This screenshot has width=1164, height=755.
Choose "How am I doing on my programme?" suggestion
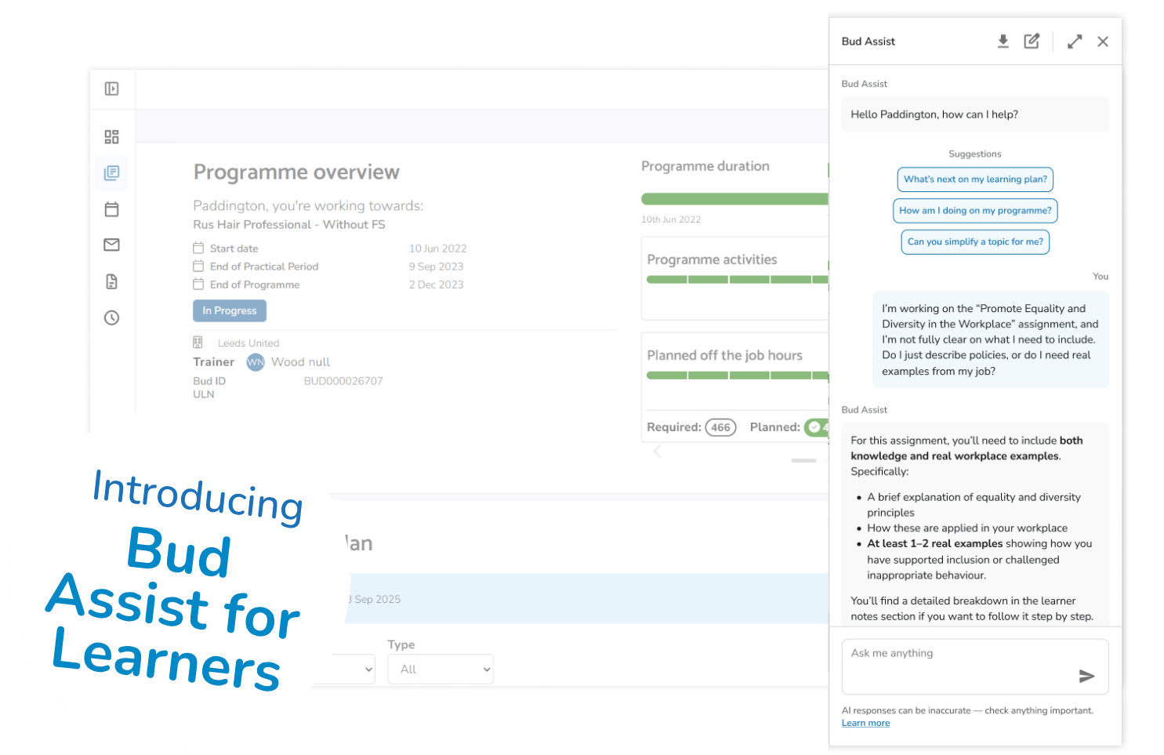[975, 211]
